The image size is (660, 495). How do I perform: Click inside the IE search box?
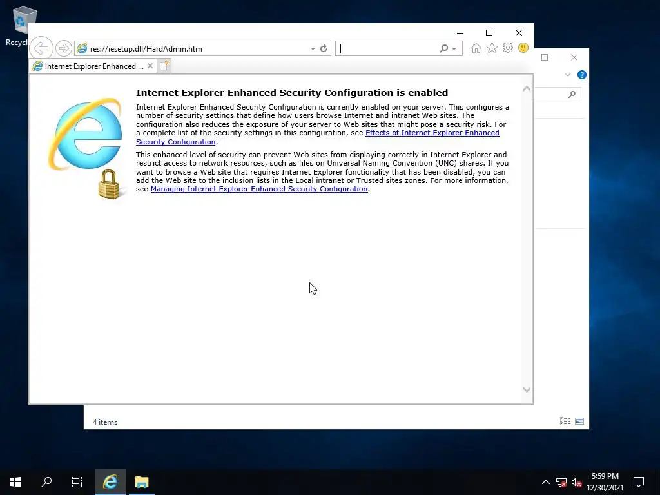tap(387, 49)
